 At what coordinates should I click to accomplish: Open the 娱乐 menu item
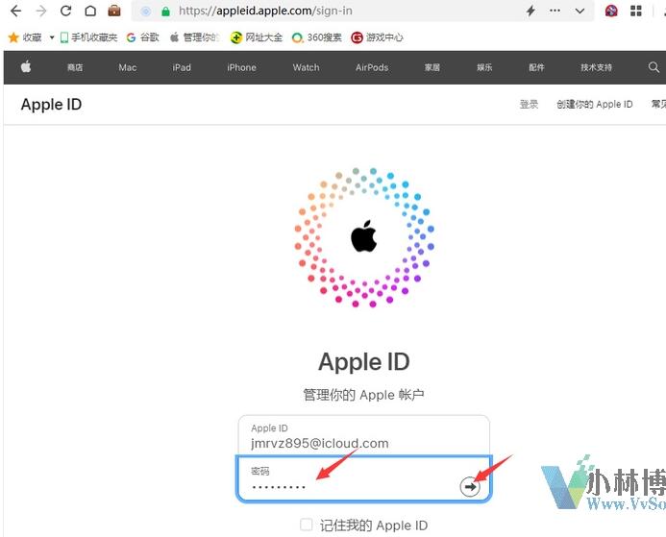point(484,67)
